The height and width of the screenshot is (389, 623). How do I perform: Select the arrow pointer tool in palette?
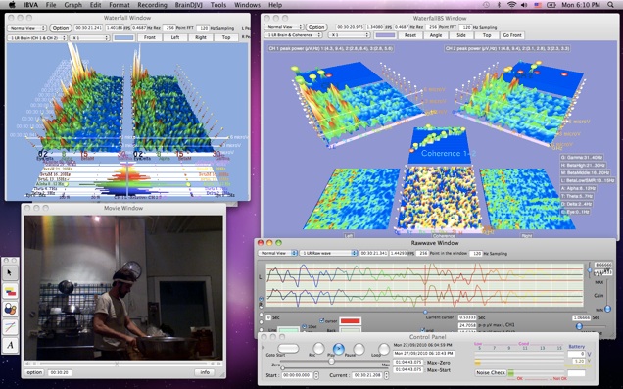10,272
